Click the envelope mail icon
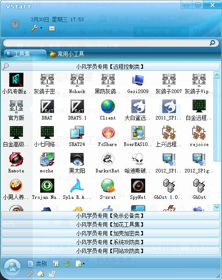Viewport: 222px width, 280px height. (x=52, y=28)
